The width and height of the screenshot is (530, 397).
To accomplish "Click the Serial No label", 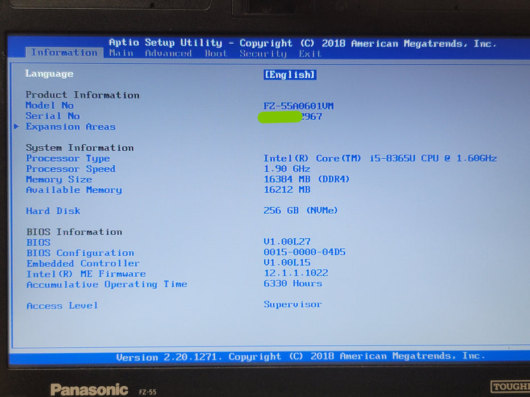I will coord(53,116).
